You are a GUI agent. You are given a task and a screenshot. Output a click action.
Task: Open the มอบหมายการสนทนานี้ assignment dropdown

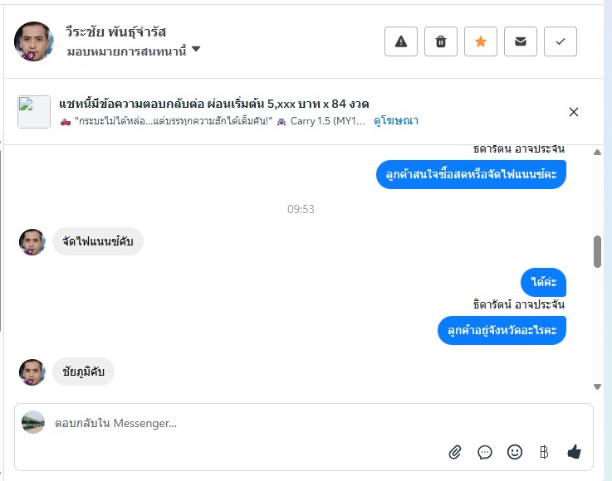coord(134,50)
